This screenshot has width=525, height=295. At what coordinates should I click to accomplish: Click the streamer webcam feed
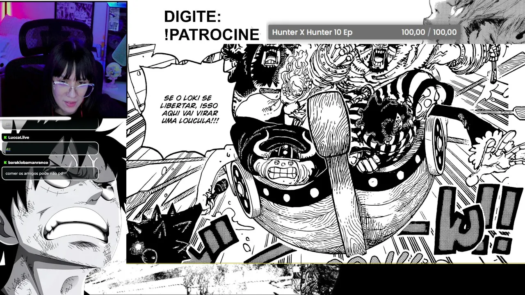click(64, 60)
